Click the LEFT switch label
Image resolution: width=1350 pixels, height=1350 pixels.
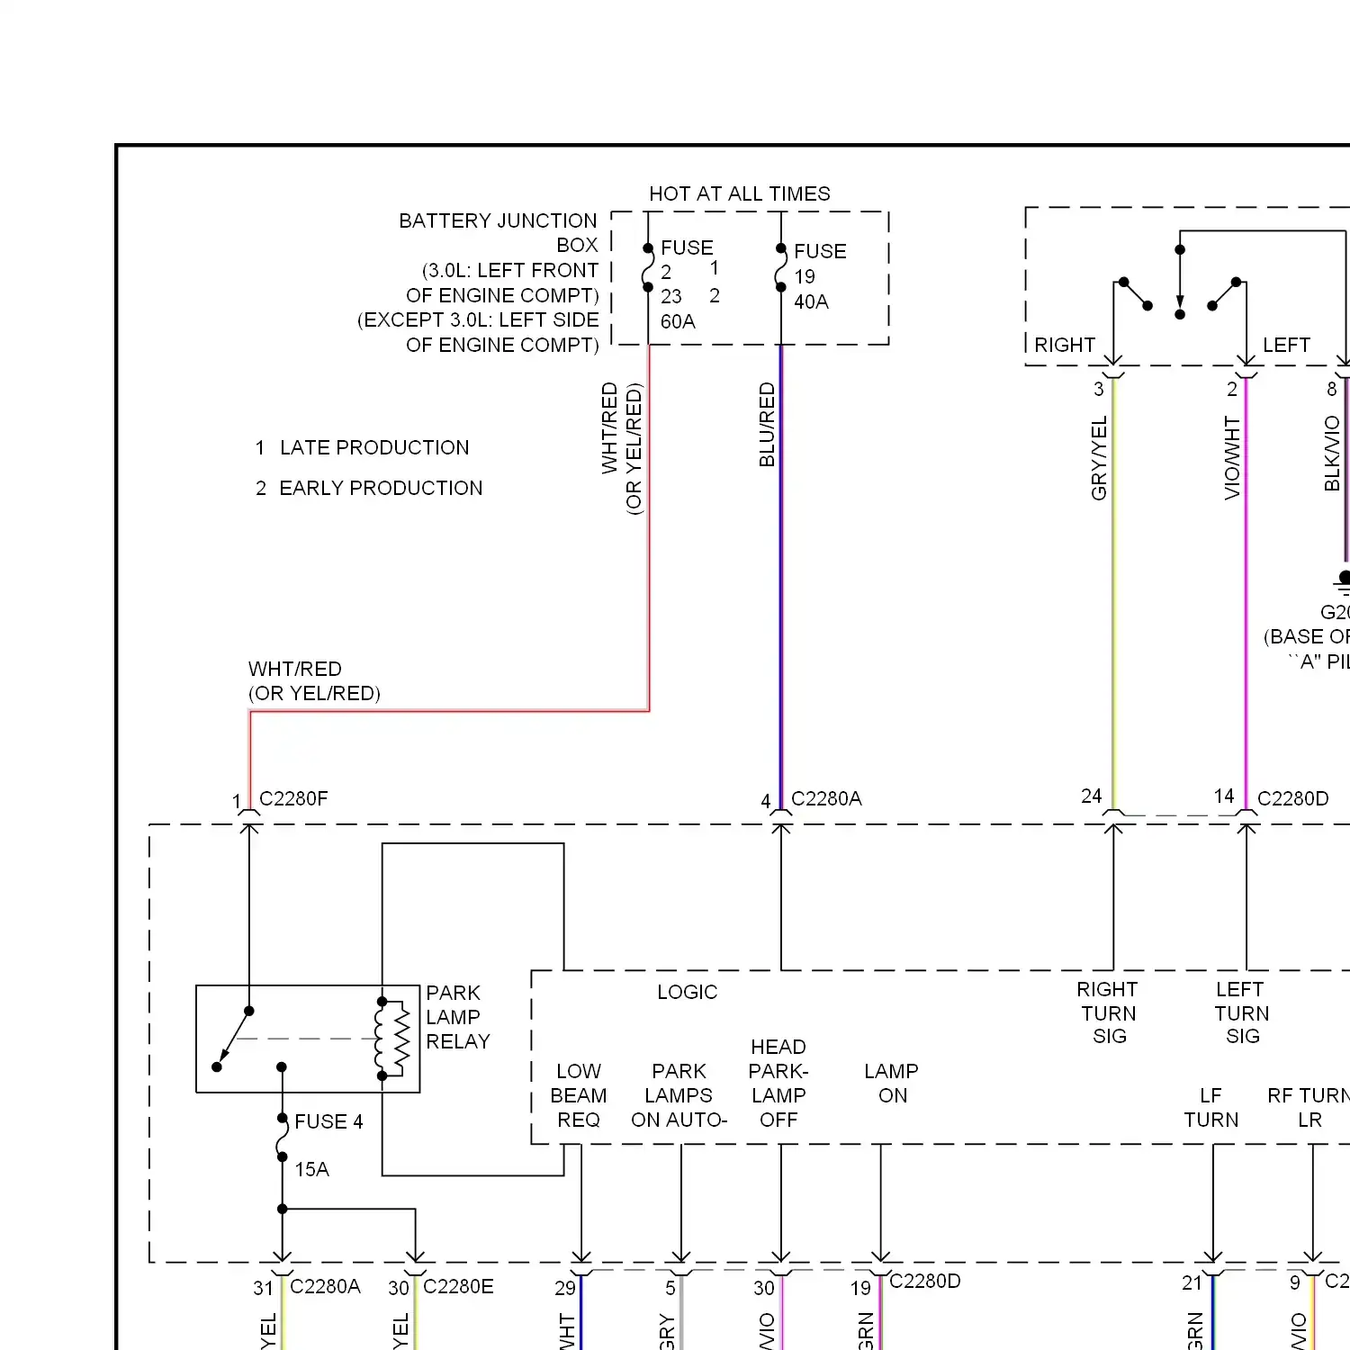coord(1286,345)
